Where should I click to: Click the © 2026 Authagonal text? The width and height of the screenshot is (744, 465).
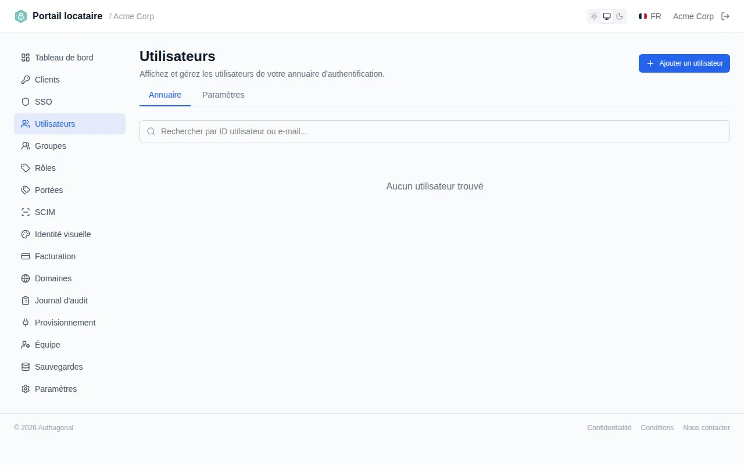point(44,428)
